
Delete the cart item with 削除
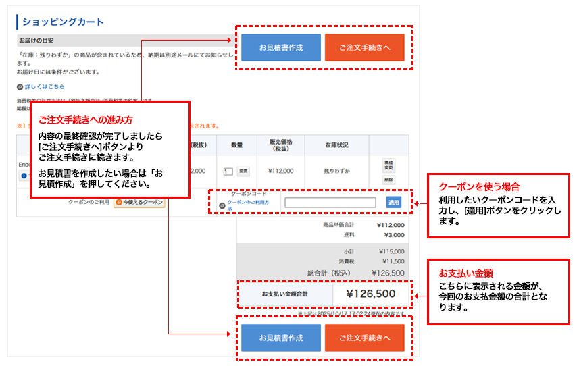tap(388, 180)
